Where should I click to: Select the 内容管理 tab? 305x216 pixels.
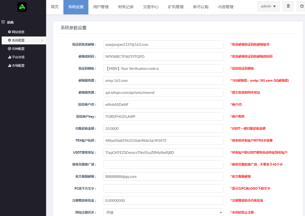(x=225, y=7)
